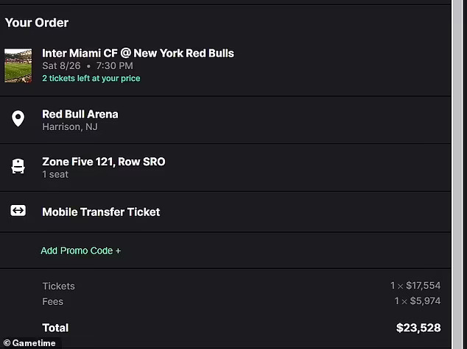The width and height of the screenshot is (467, 349).
Task: Click the stadium event thumbnail image
Action: click(x=18, y=65)
